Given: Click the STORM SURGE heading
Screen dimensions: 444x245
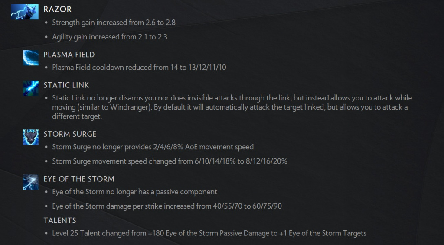Looking at the screenshot, I should [x=70, y=134].
